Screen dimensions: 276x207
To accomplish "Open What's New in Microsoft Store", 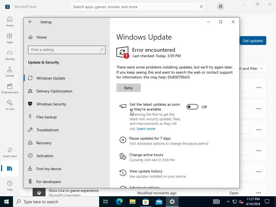I will pos(10,152).
